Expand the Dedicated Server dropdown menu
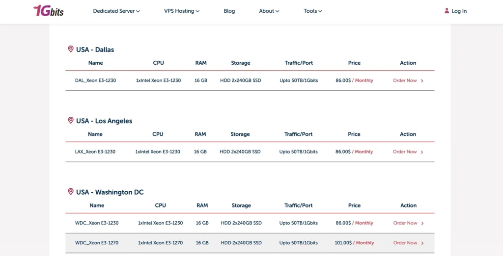The width and height of the screenshot is (503, 256). point(116,11)
